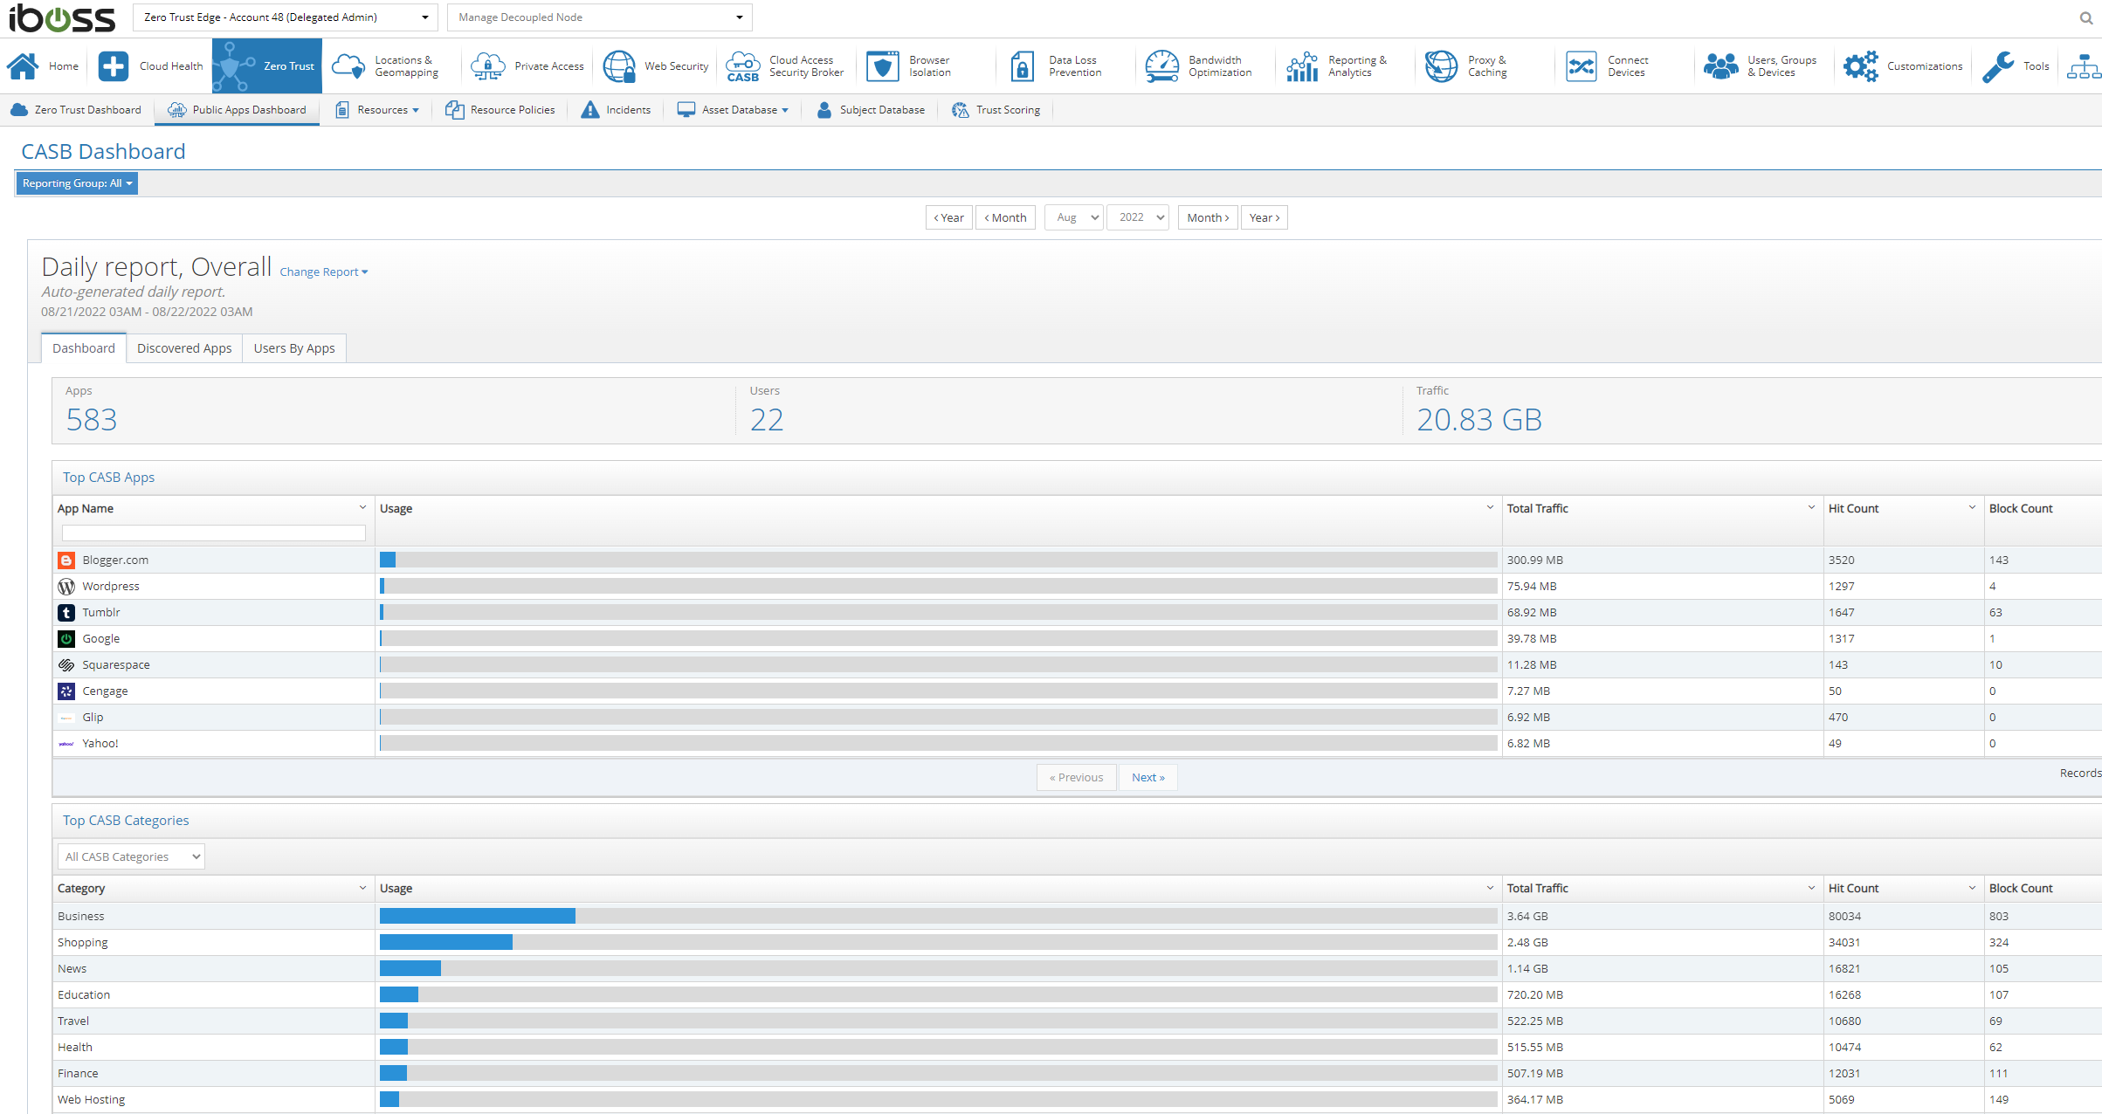Open the Zero Trust Edge account dropdown
The image size is (2102, 1114).
pyautogui.click(x=286, y=17)
